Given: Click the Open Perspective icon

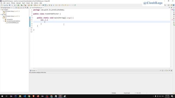Looking at the screenshot, I should [169, 5].
